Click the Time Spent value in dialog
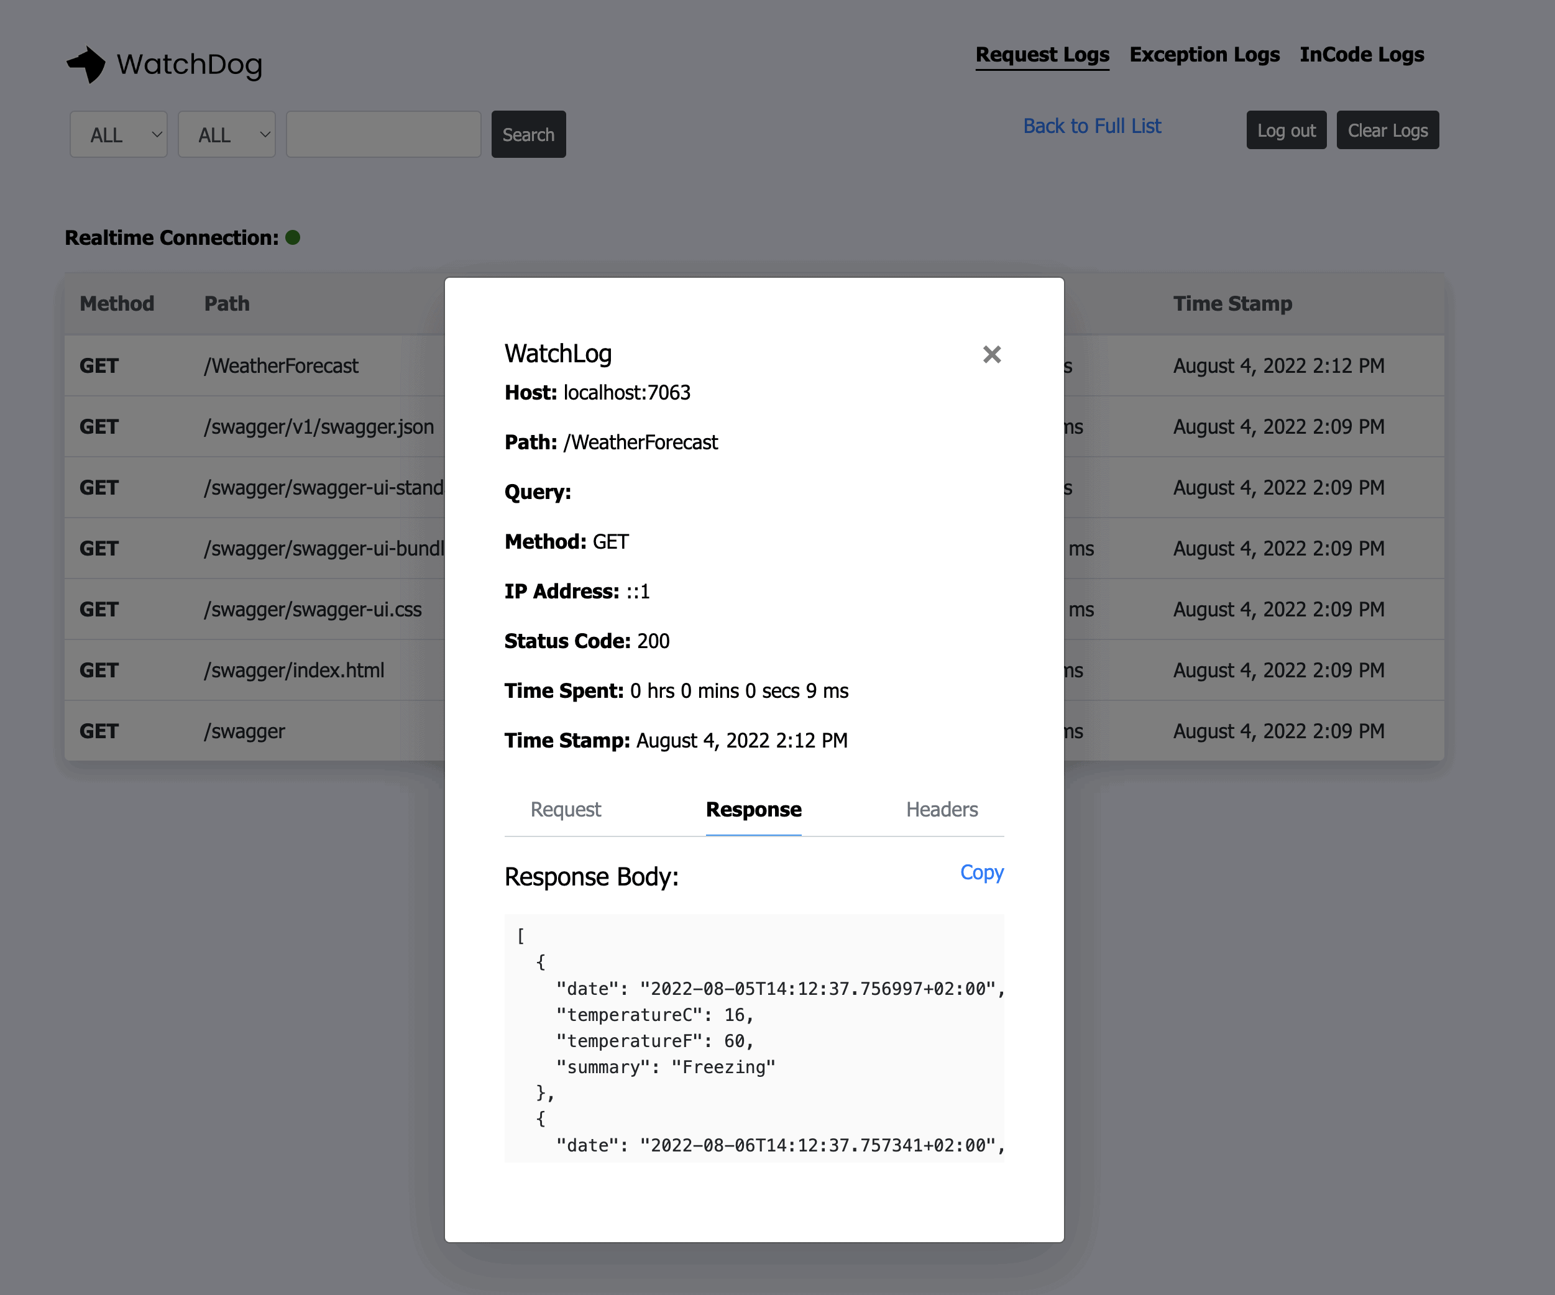Screen dimensions: 1555x1295 739,691
